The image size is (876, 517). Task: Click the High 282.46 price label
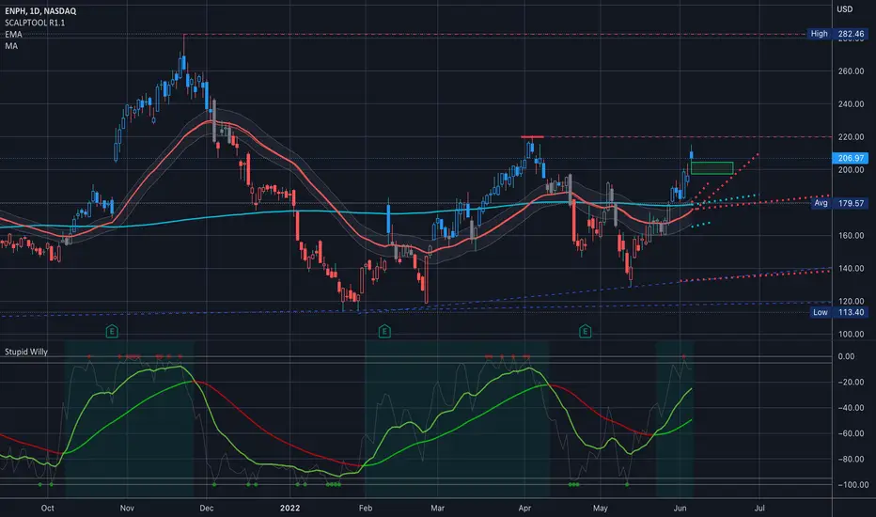click(x=837, y=34)
